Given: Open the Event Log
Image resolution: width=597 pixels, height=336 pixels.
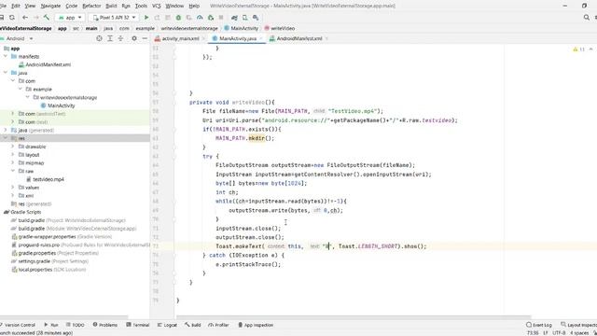Looking at the screenshot, I should point(539,325).
